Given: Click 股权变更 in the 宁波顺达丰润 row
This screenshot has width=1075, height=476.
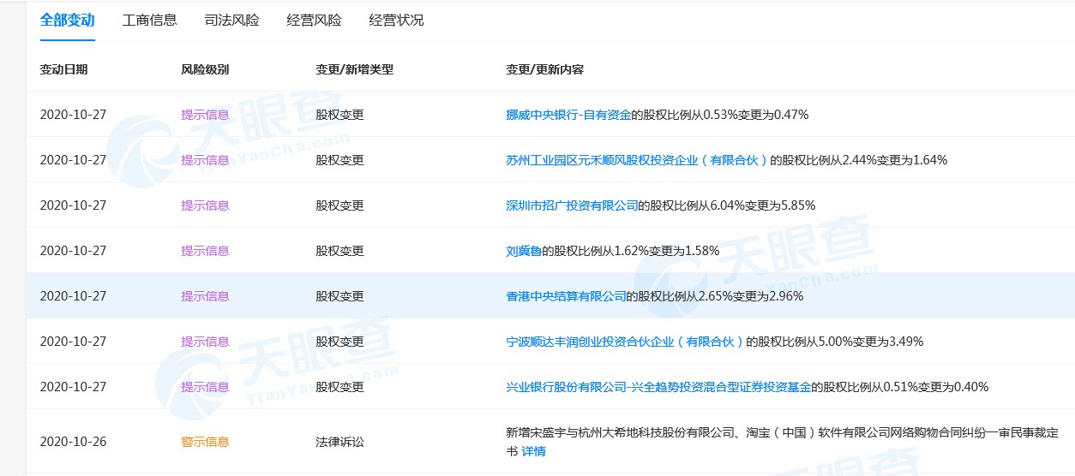Looking at the screenshot, I should coord(339,341).
